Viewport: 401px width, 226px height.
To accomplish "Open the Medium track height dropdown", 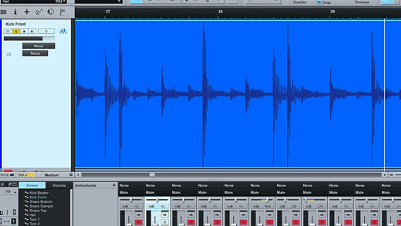I will [52, 175].
